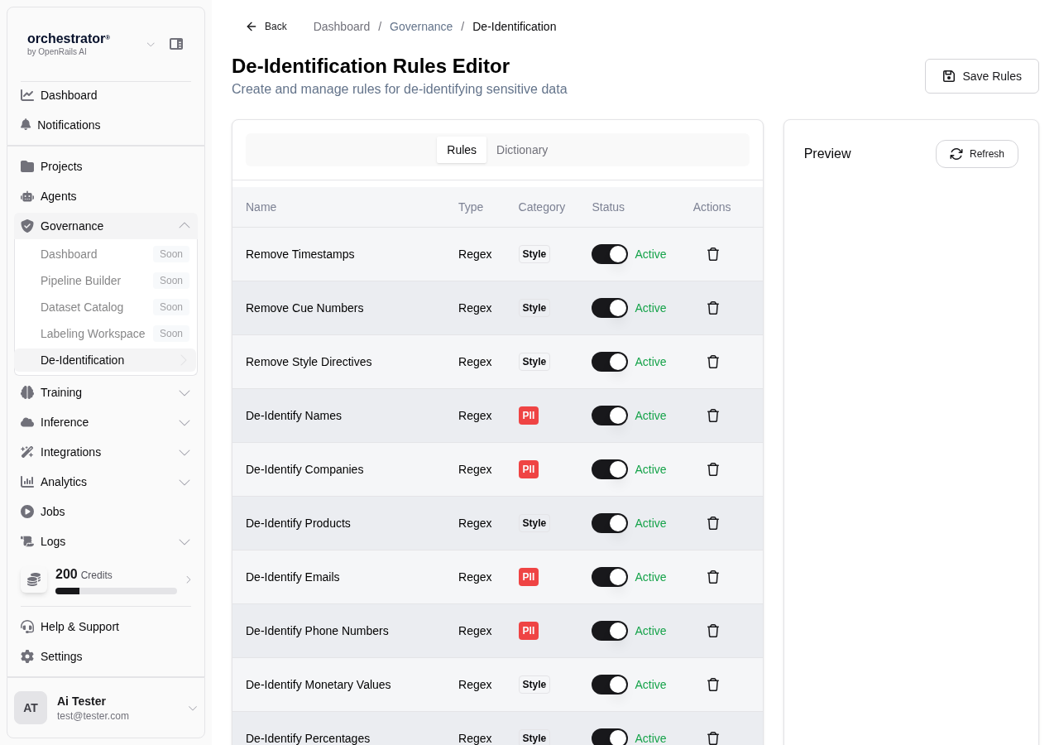
Task: Click the Refresh icon in the Preview panel
Action: click(x=957, y=154)
